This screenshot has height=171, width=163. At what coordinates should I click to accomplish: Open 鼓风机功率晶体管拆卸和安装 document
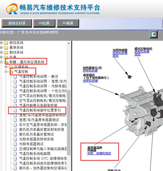click(42, 129)
